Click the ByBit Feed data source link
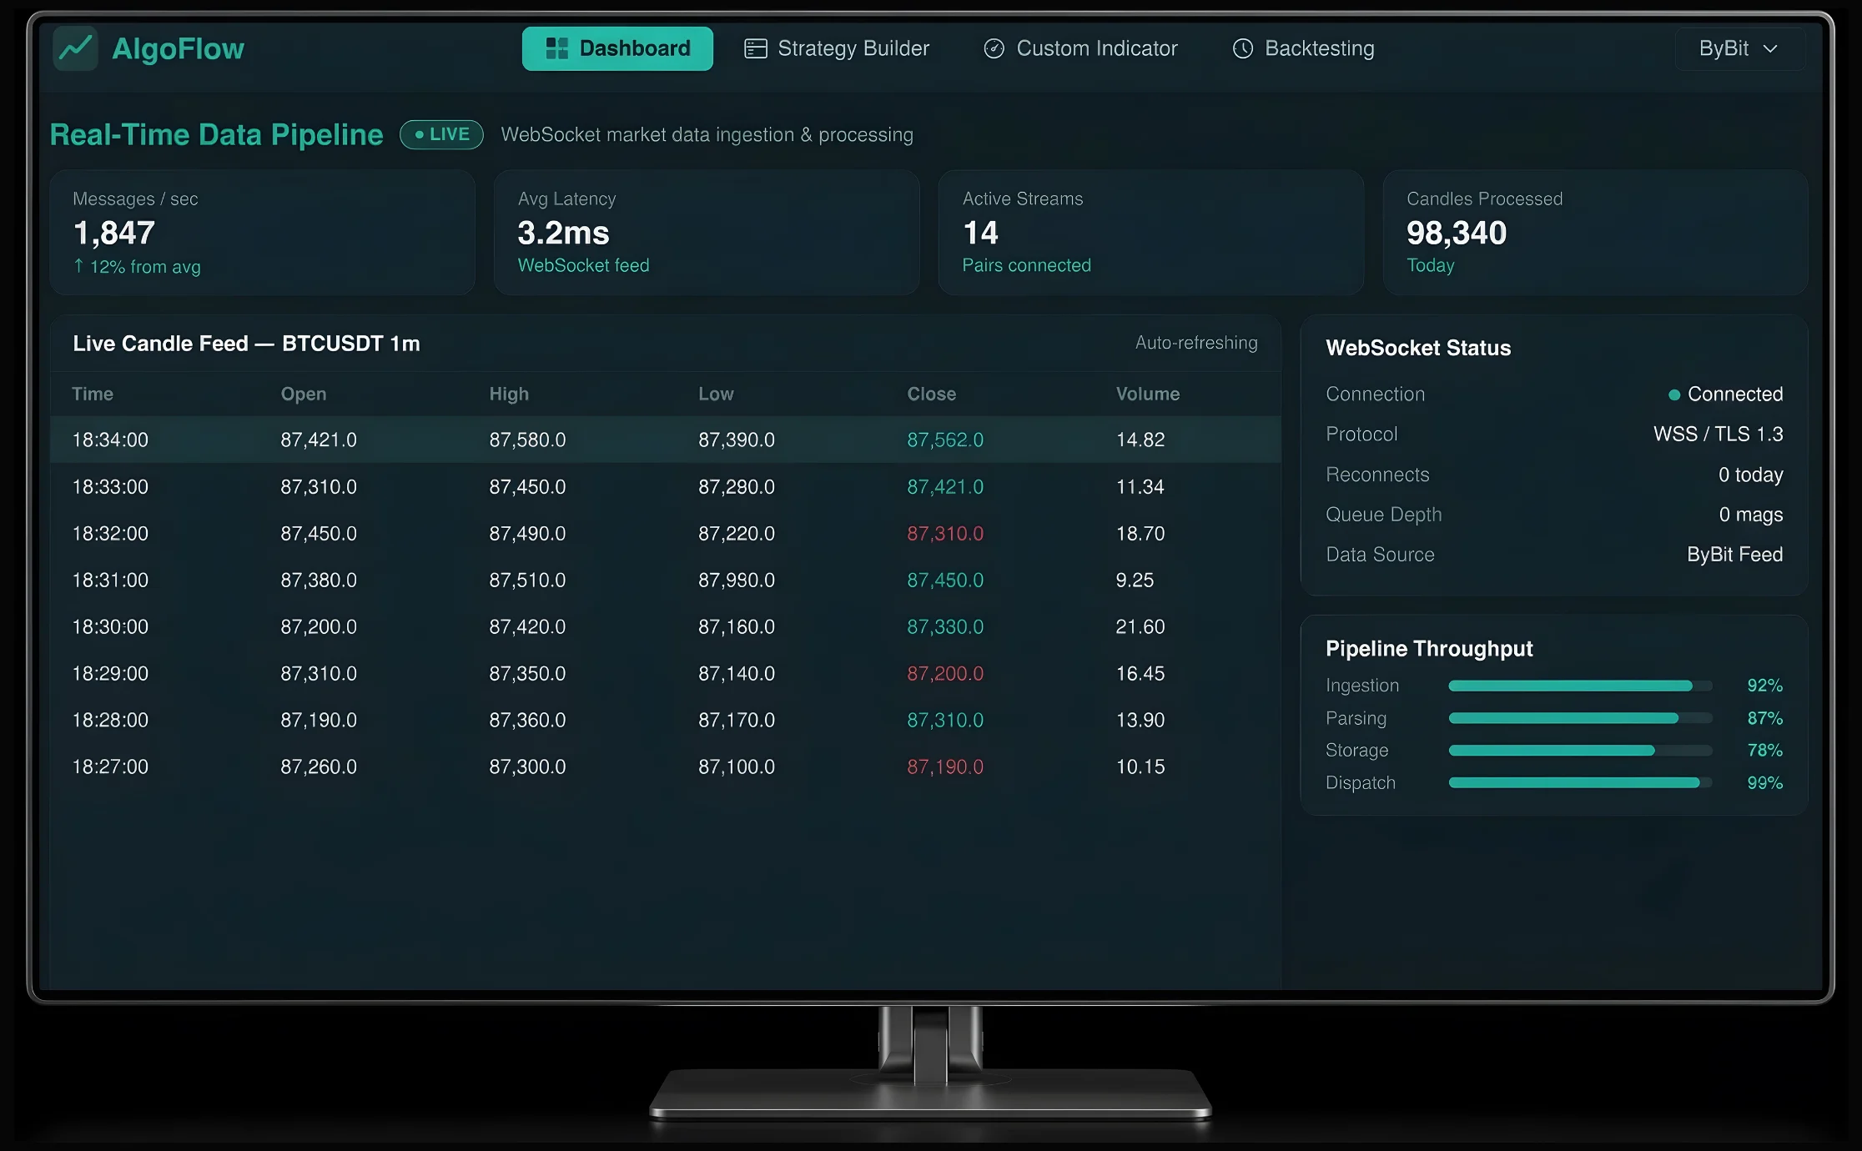Image resolution: width=1862 pixels, height=1151 pixels. pyautogui.click(x=1734, y=554)
